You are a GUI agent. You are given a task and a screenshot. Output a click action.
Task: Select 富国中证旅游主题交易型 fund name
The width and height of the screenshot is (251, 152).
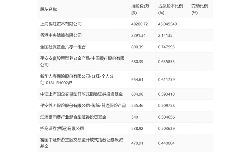(x=81, y=143)
